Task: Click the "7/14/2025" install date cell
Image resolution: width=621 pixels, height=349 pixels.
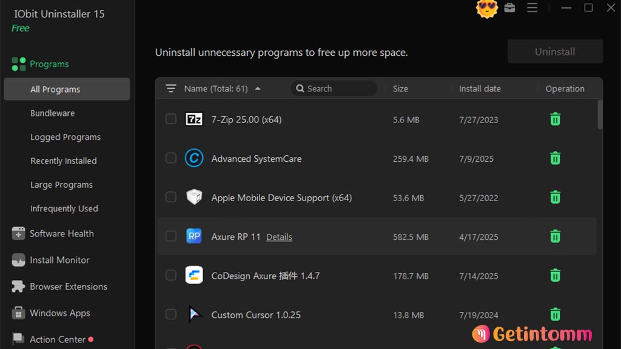Action: (478, 276)
